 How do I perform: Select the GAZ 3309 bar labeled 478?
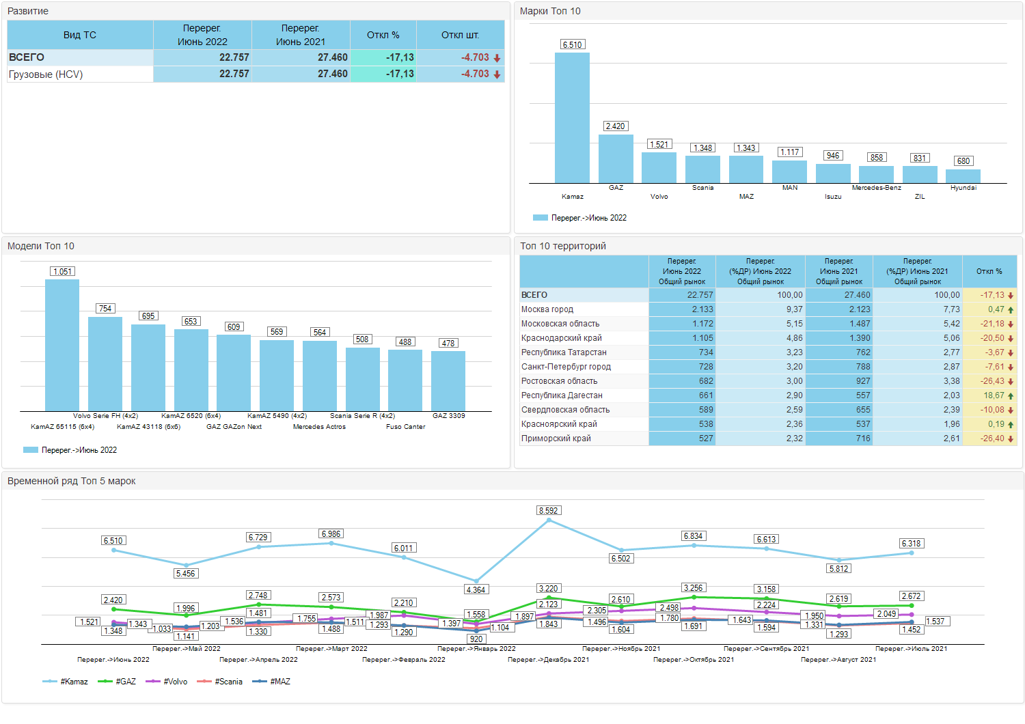point(448,381)
